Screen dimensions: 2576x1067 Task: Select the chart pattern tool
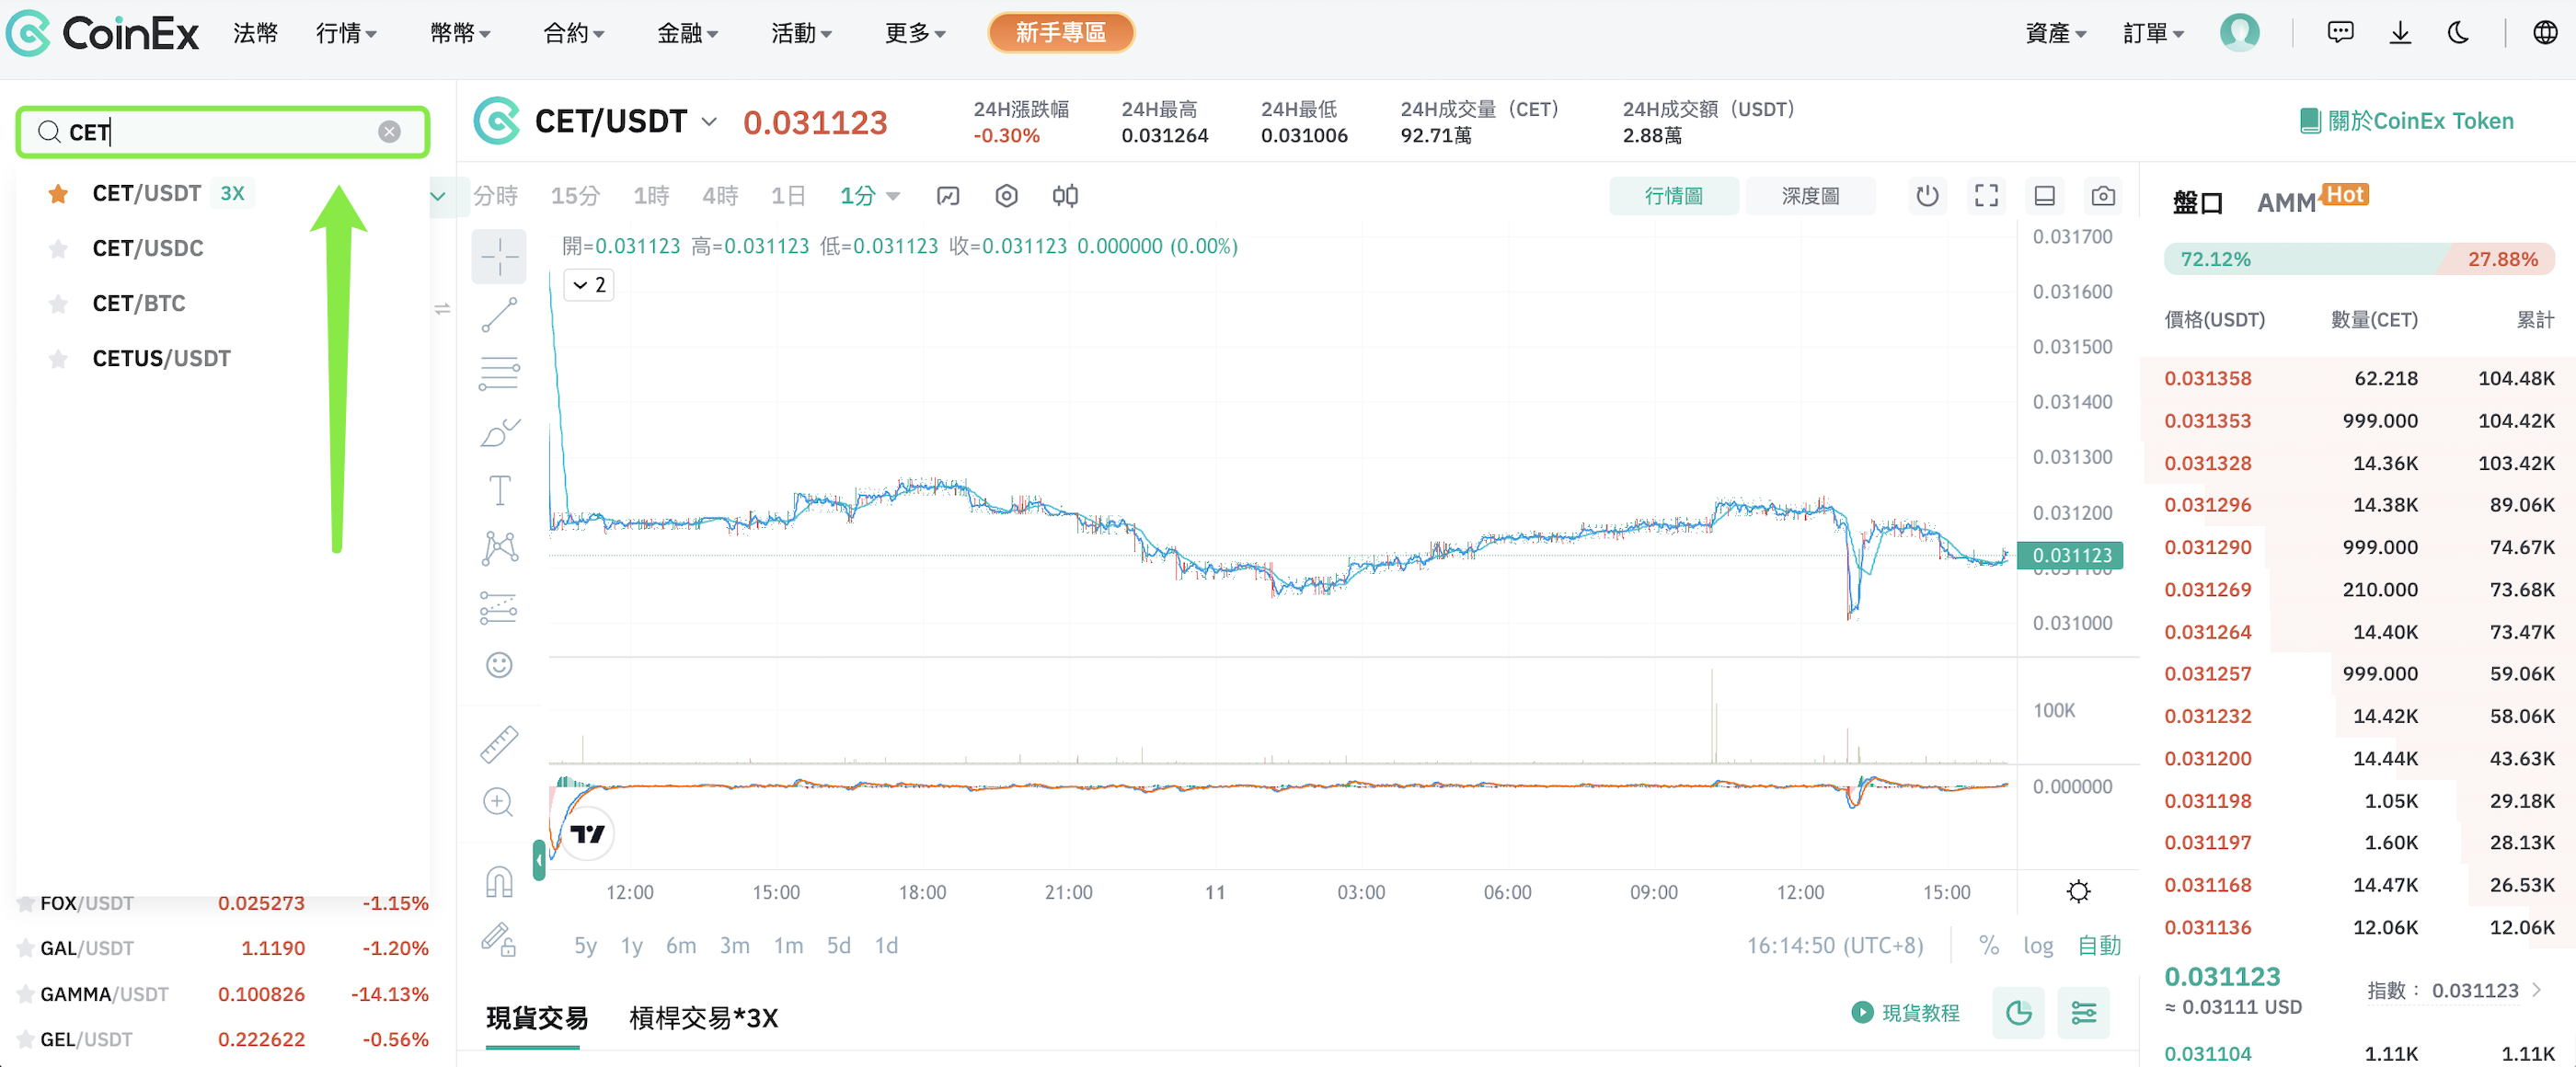coord(498,548)
